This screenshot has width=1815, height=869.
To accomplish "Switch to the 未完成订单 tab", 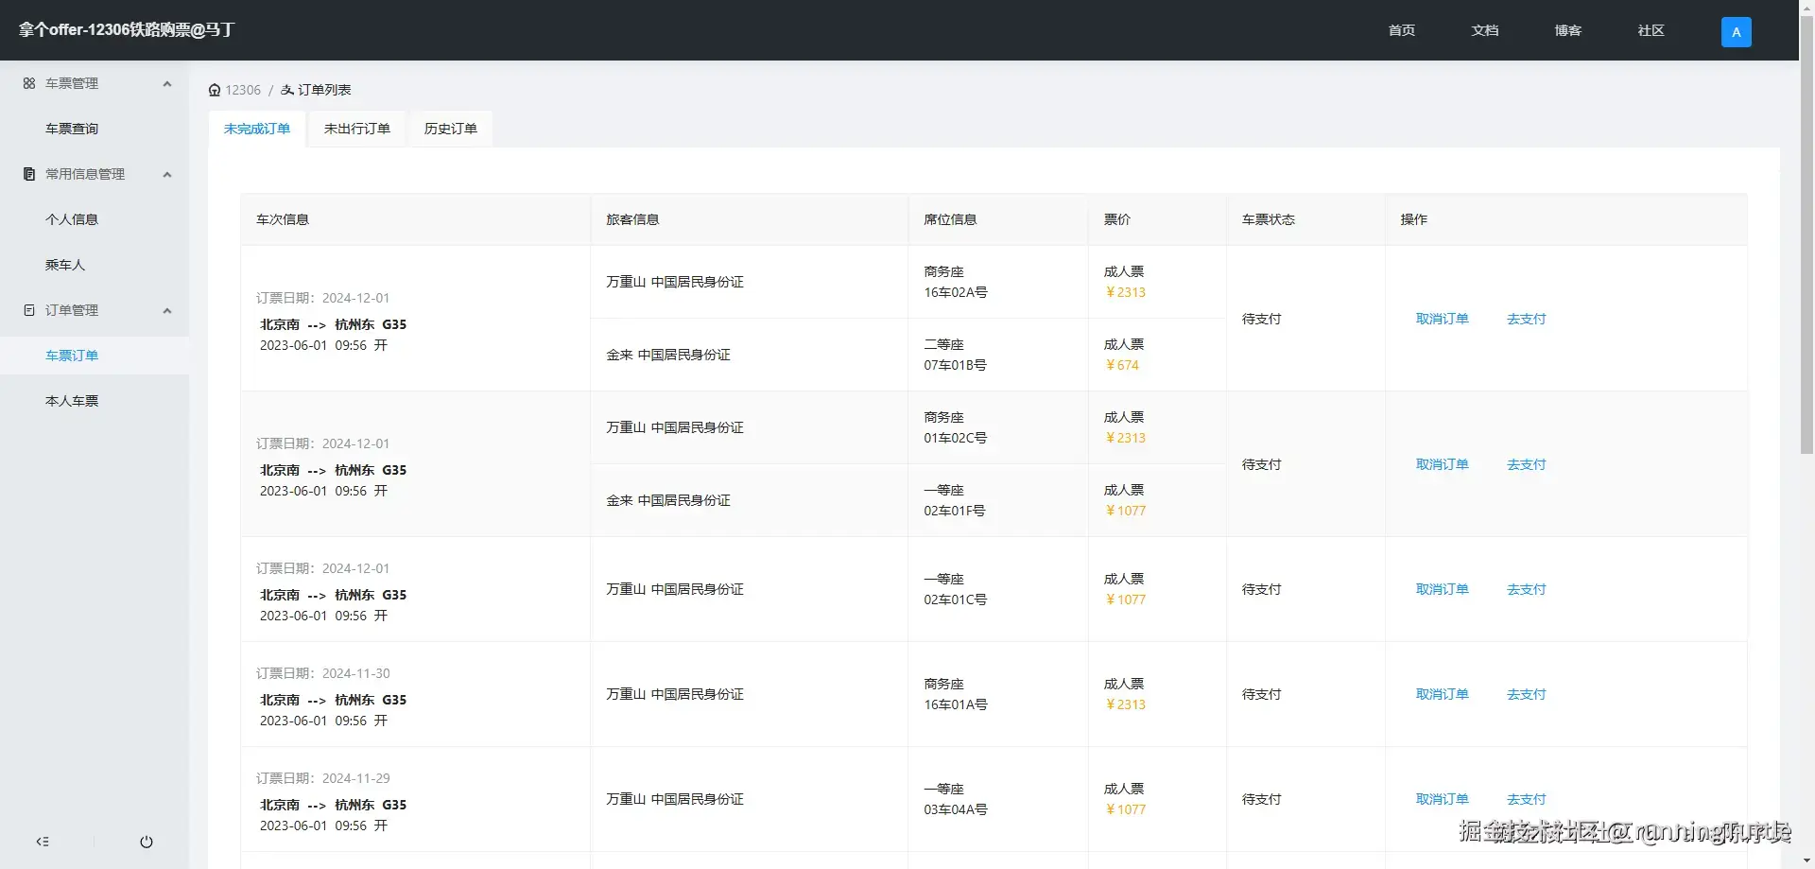I will coord(257,129).
